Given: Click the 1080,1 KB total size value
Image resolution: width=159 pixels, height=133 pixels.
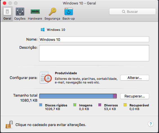Looking at the screenshot, I should tap(29, 101).
